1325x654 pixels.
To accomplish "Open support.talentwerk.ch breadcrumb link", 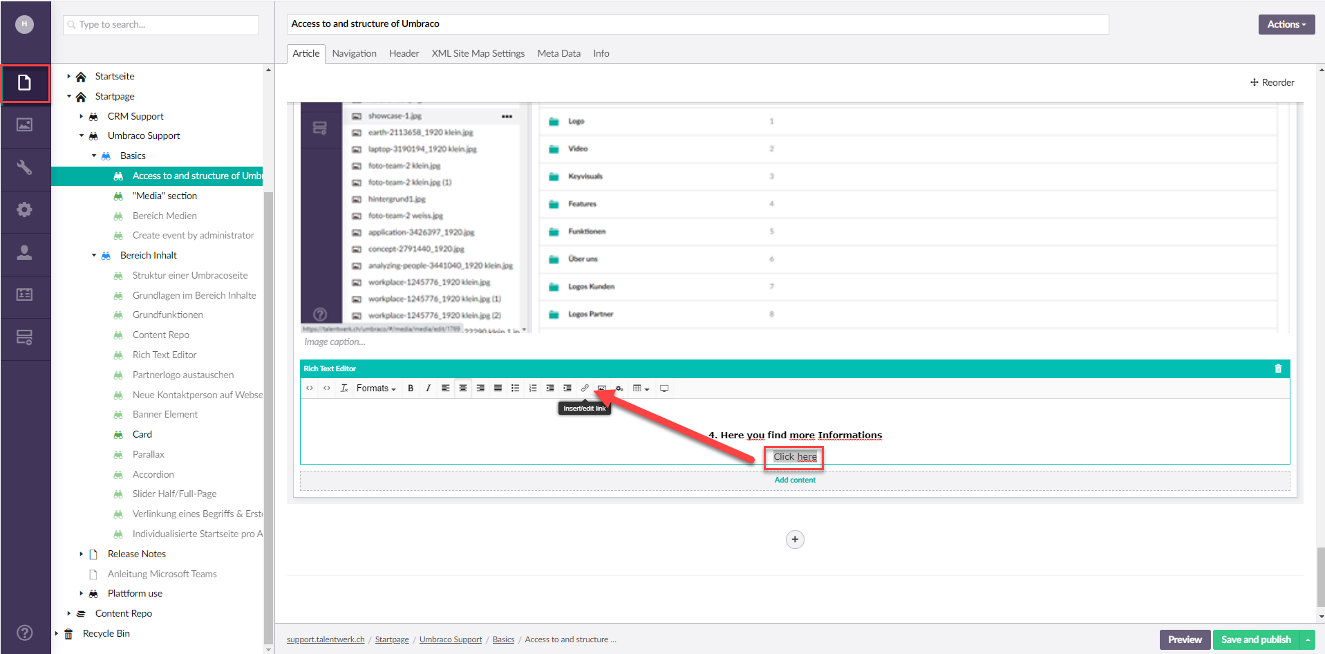I will 326,639.
